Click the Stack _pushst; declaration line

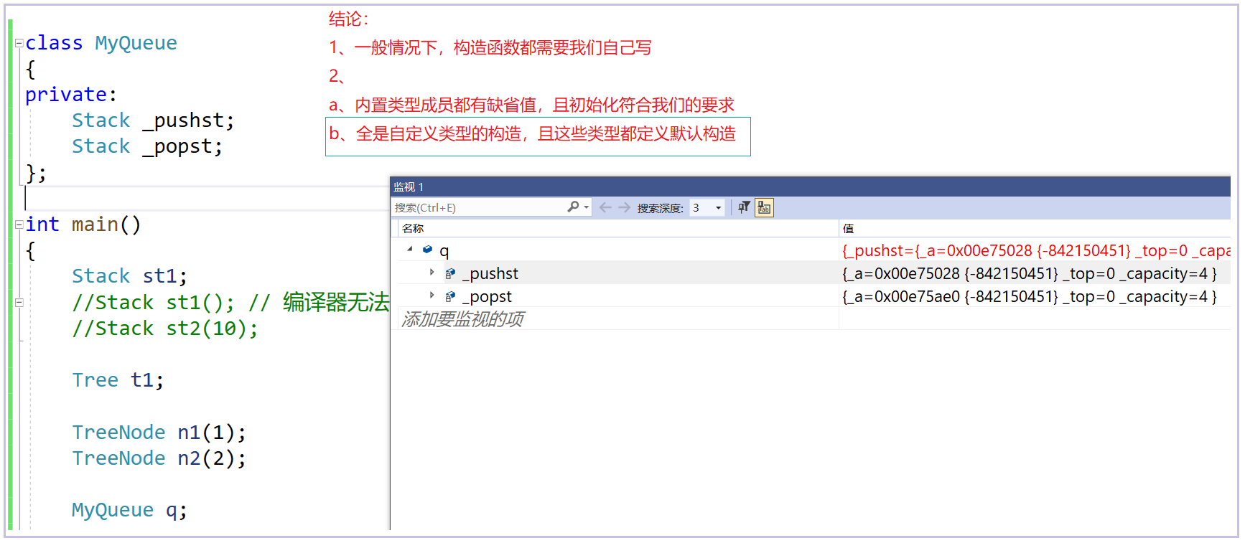pyautogui.click(x=153, y=121)
